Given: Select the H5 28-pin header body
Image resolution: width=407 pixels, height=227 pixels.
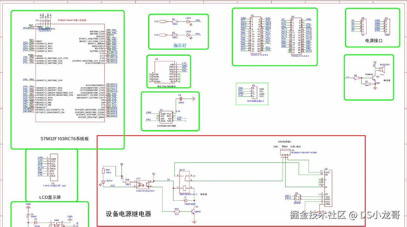Looking at the screenshot, I should tap(296, 36).
